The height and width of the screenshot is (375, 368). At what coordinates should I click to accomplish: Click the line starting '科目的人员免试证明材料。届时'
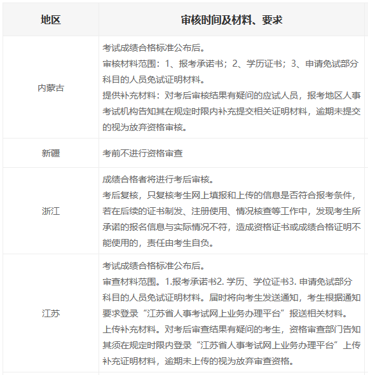point(231,297)
